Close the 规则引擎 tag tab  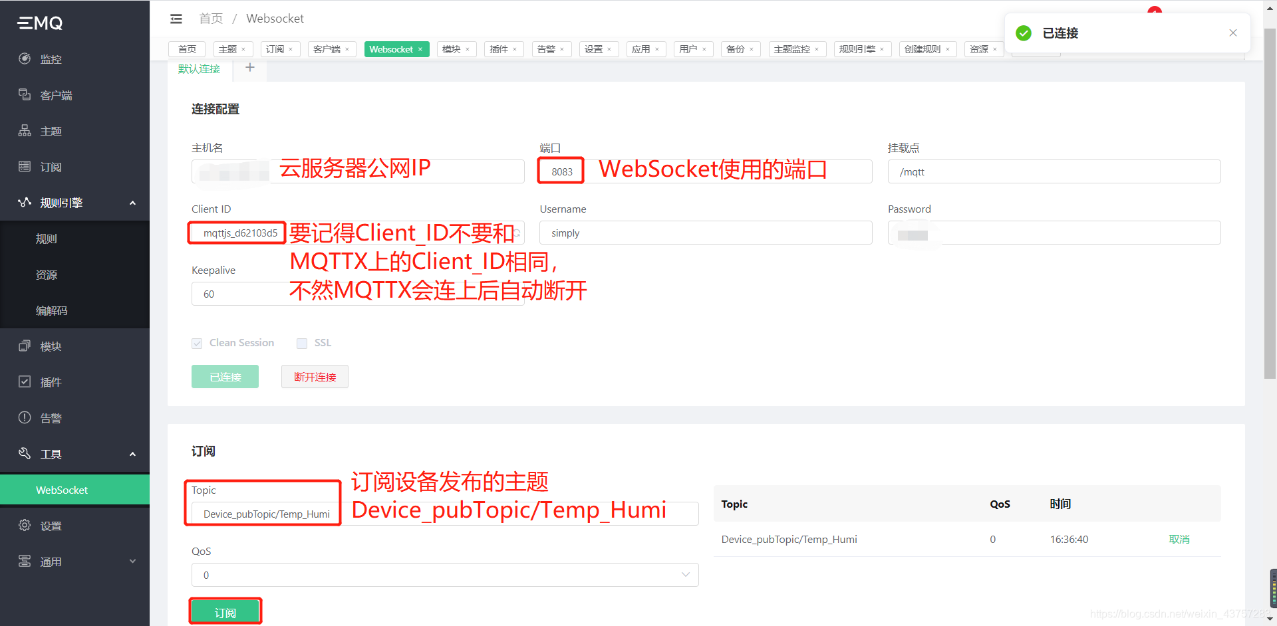point(882,49)
